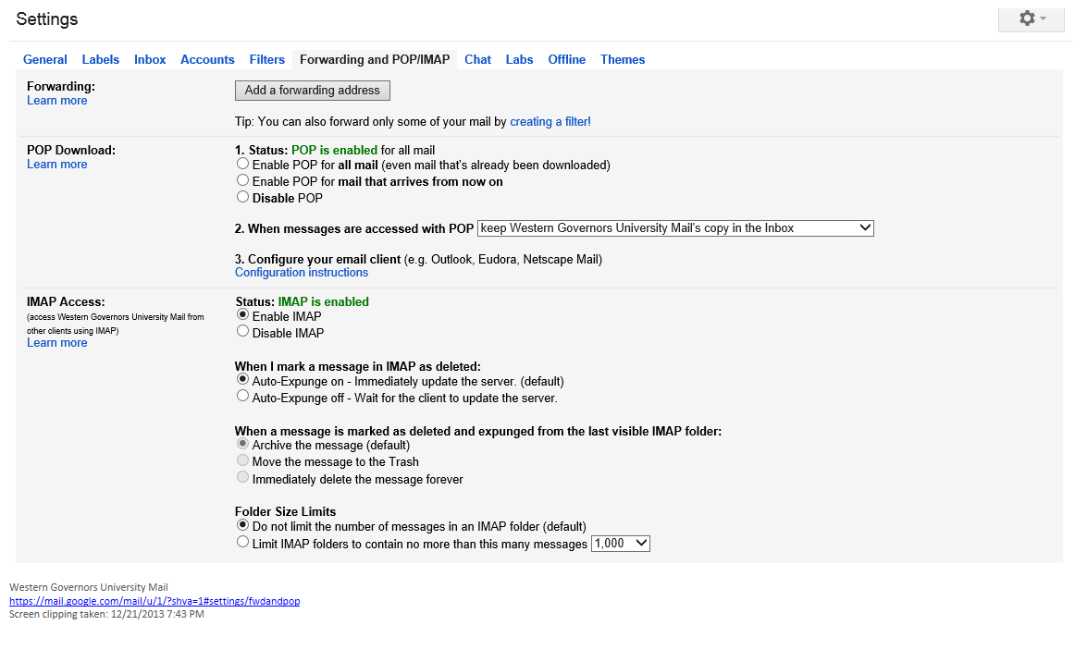The height and width of the screenshot is (662, 1075).
Task: Open the creating a filter link
Action: pos(550,121)
